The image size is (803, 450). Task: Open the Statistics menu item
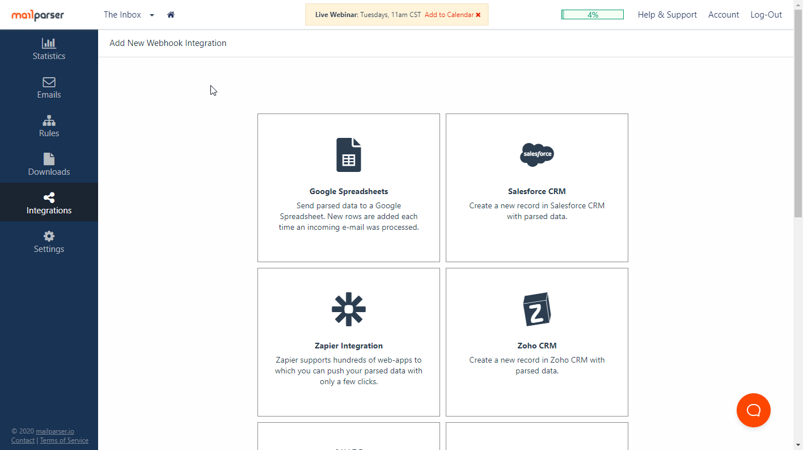pos(49,49)
